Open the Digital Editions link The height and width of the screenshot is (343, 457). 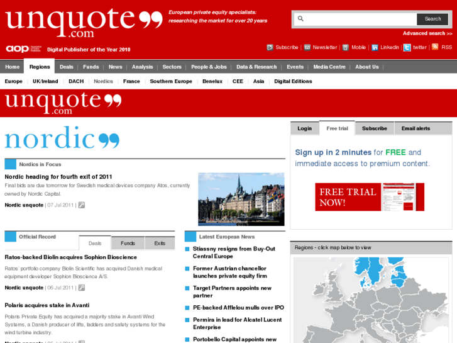293,81
